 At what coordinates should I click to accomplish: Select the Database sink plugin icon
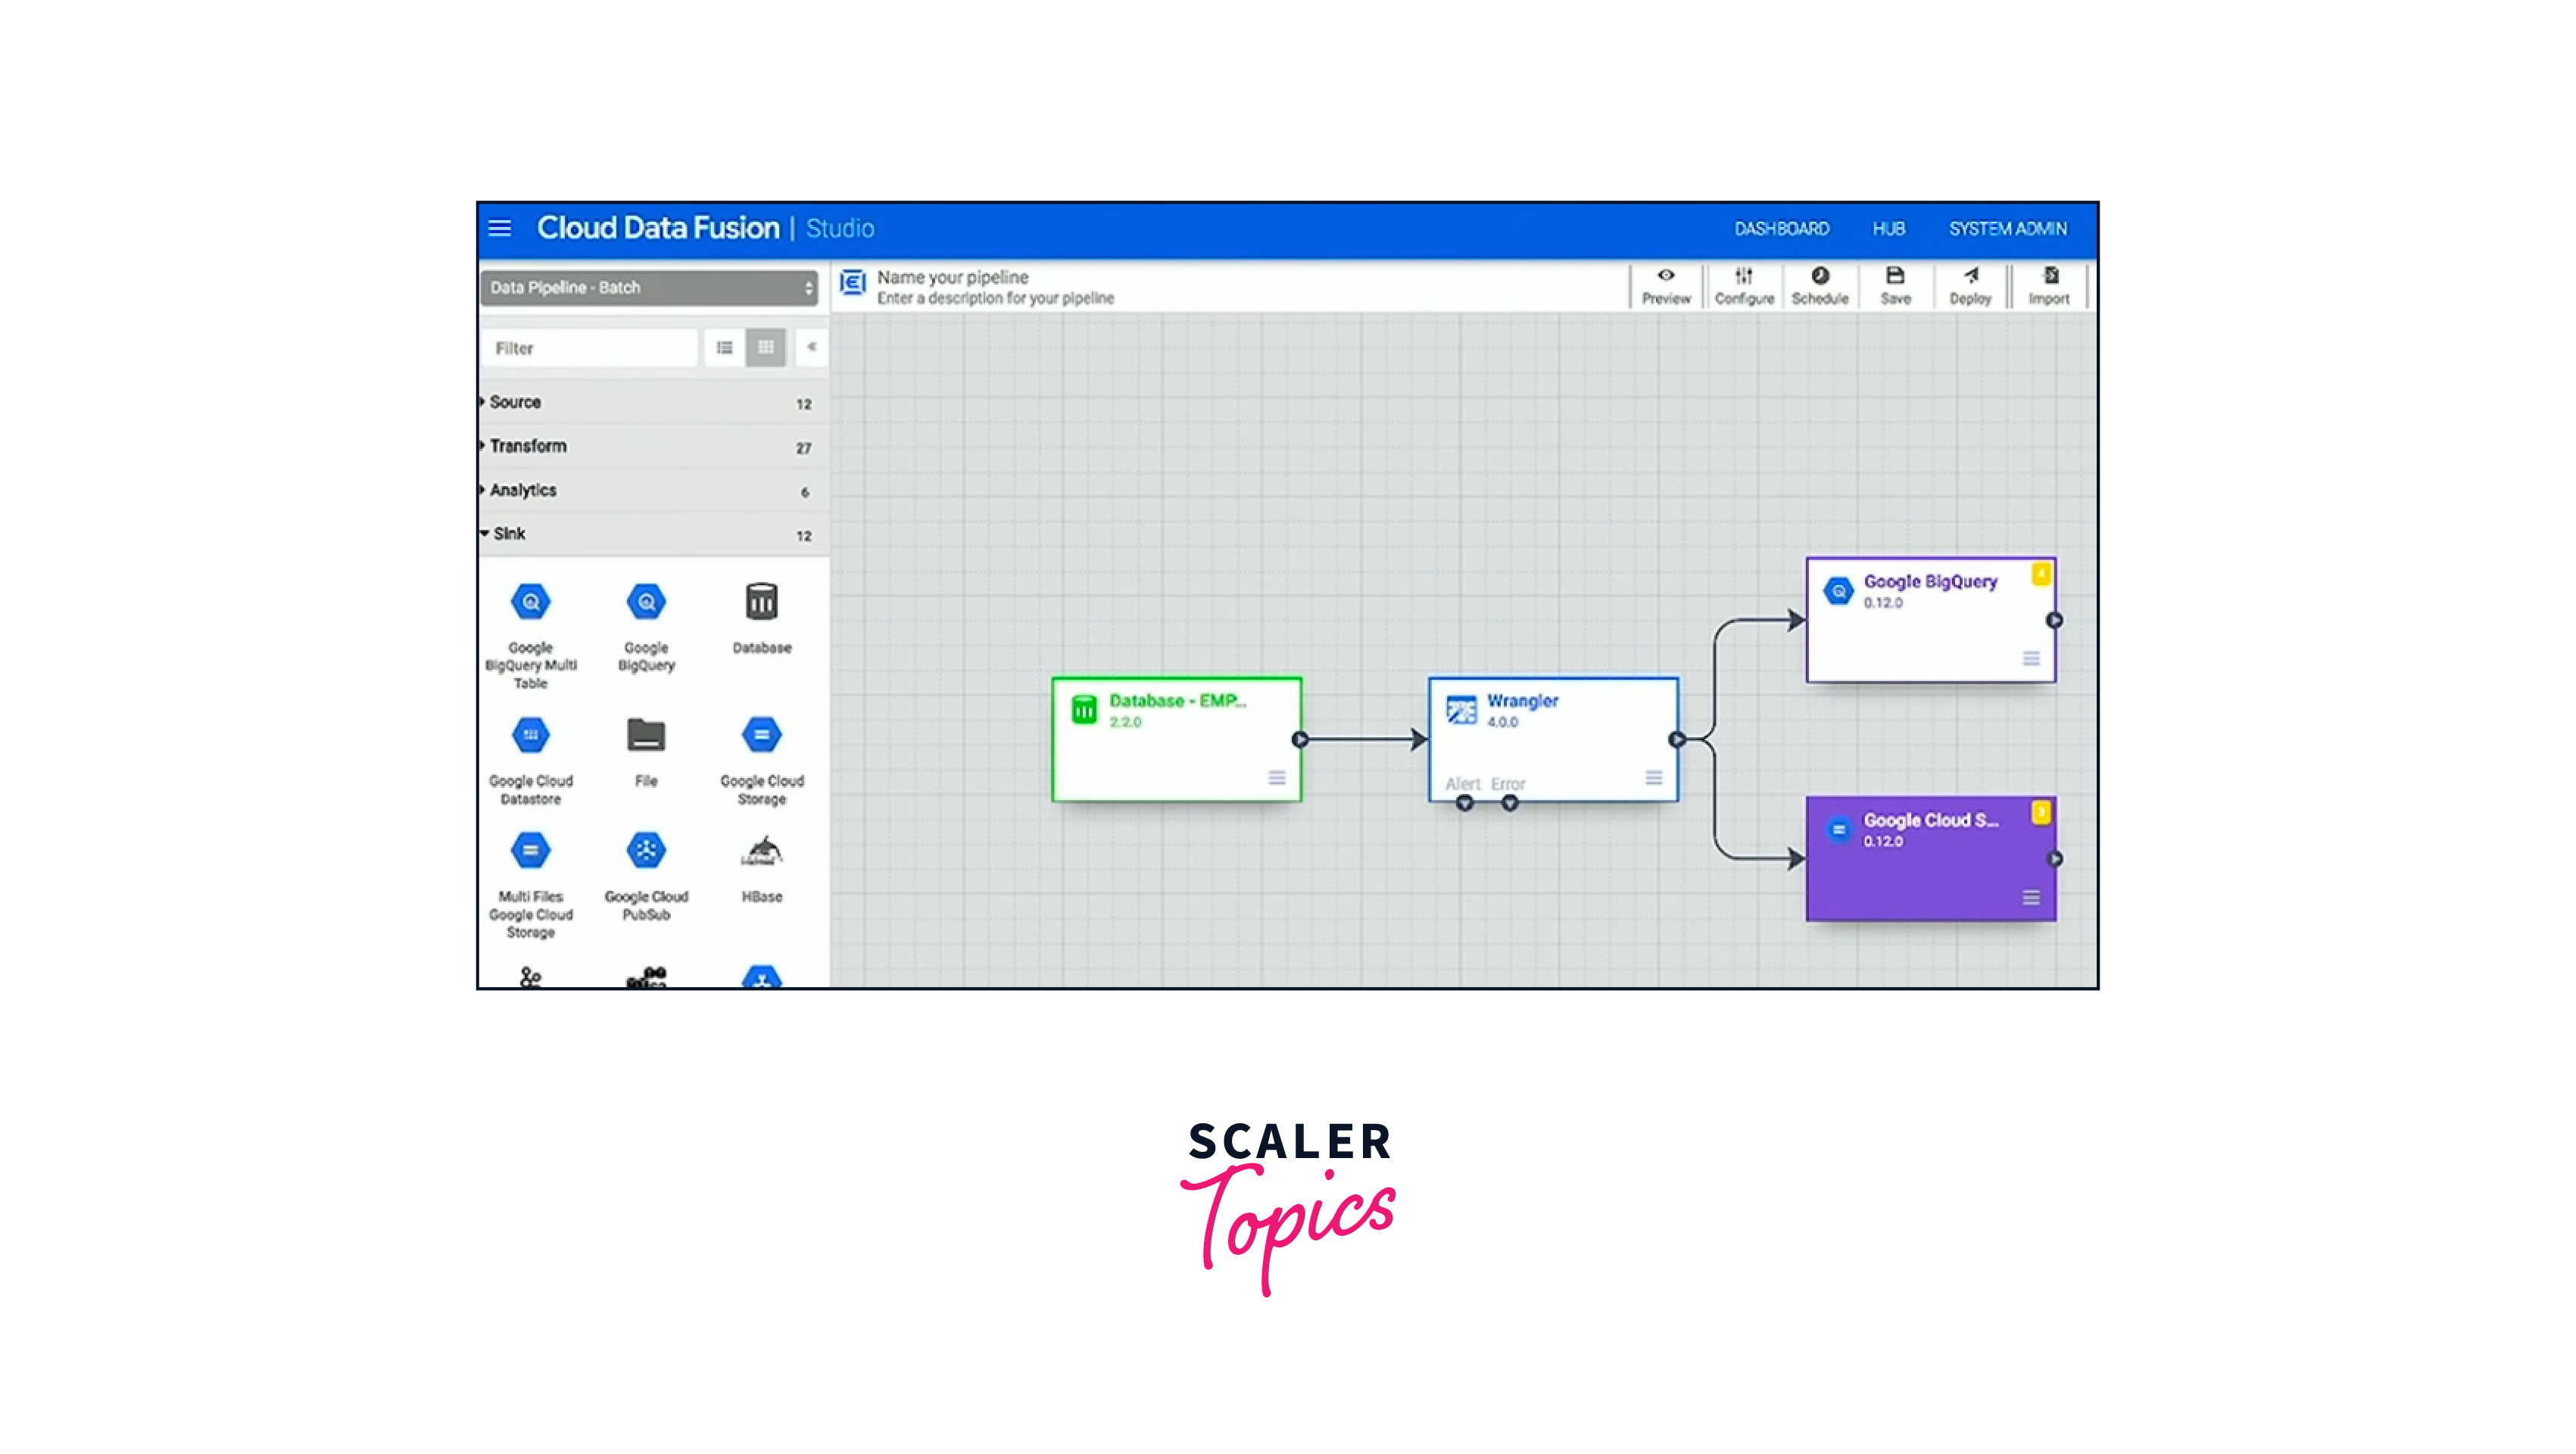[761, 602]
